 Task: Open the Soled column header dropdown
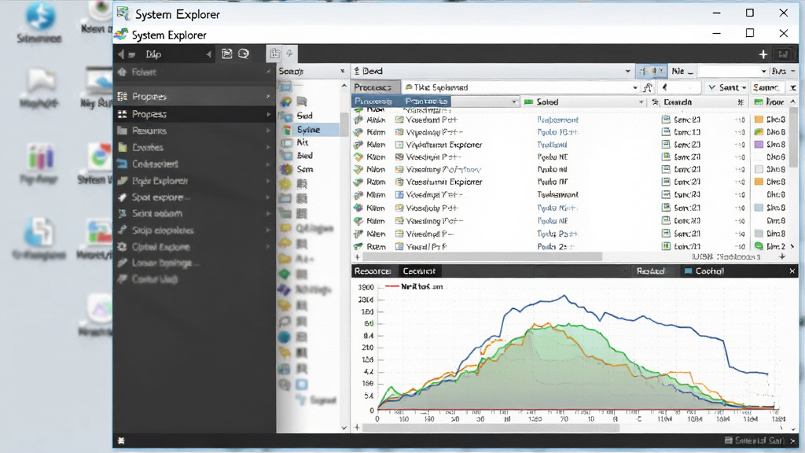pos(641,102)
